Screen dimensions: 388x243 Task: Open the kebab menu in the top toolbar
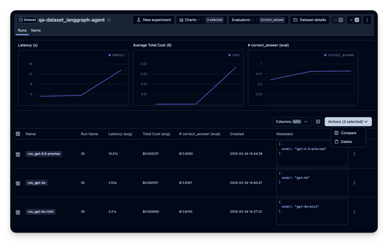coord(367,20)
